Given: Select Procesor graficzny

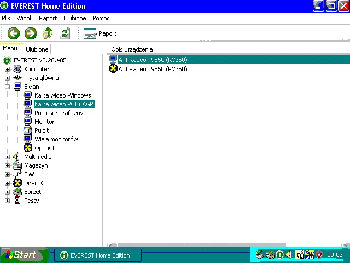Looking at the screenshot, I should coord(59,113).
